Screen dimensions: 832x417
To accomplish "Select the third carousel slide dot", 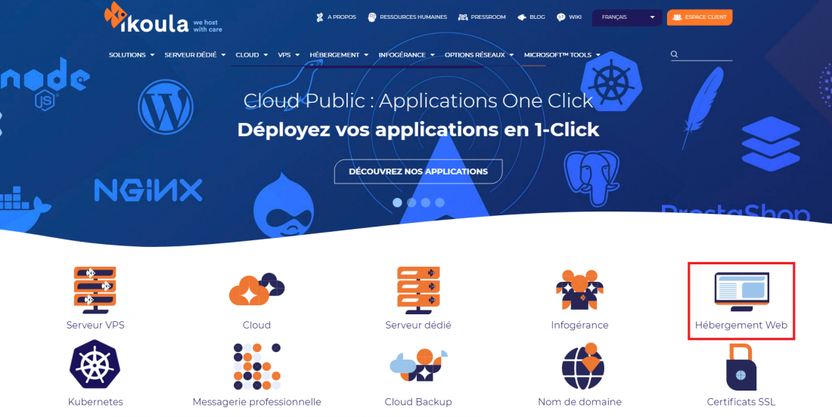I will (x=426, y=202).
